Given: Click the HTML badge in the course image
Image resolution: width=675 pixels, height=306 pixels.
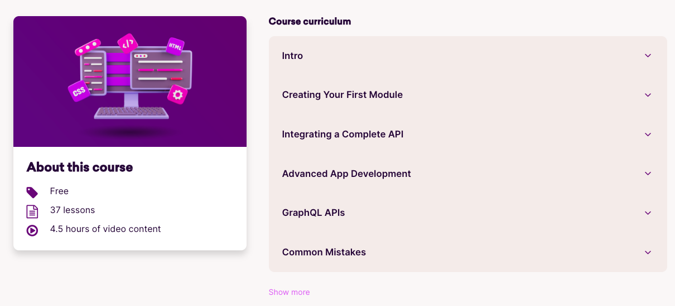Looking at the screenshot, I should click(175, 46).
